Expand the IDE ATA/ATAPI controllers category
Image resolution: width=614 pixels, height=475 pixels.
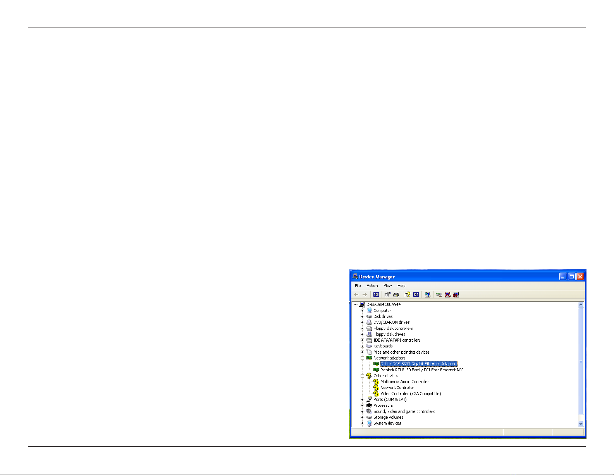(363, 340)
